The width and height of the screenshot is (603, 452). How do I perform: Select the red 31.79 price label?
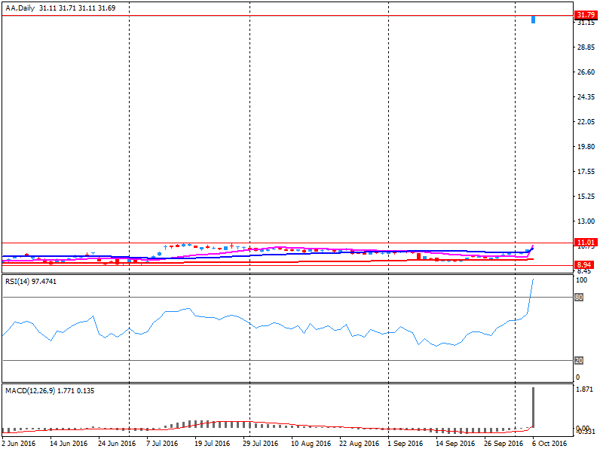(586, 15)
